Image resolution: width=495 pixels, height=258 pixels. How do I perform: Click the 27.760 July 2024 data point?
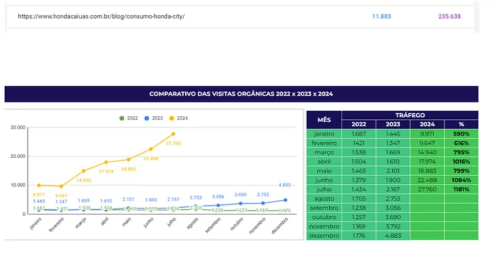tap(173, 134)
